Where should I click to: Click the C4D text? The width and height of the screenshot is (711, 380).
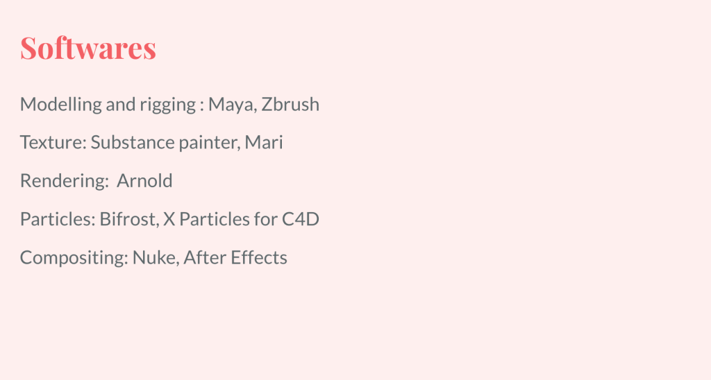point(301,219)
